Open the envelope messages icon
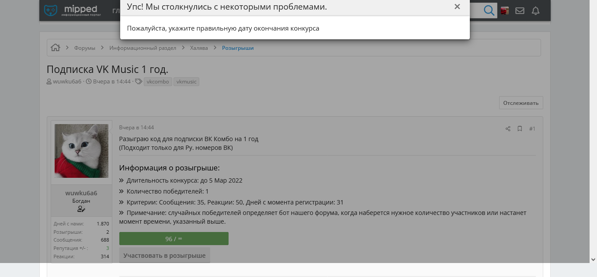 click(520, 11)
